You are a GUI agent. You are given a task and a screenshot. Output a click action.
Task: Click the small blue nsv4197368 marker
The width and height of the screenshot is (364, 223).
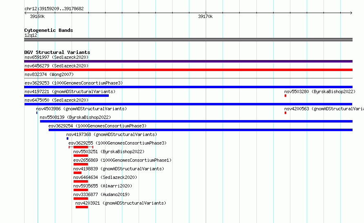pos(67,138)
